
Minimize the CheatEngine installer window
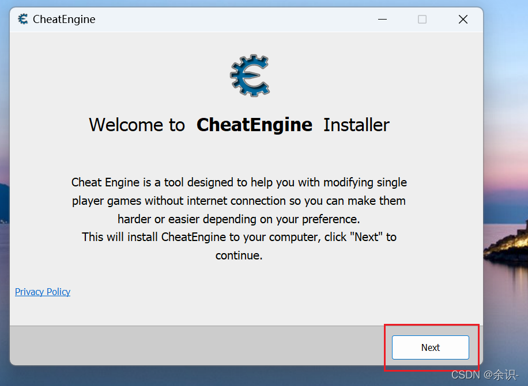382,20
